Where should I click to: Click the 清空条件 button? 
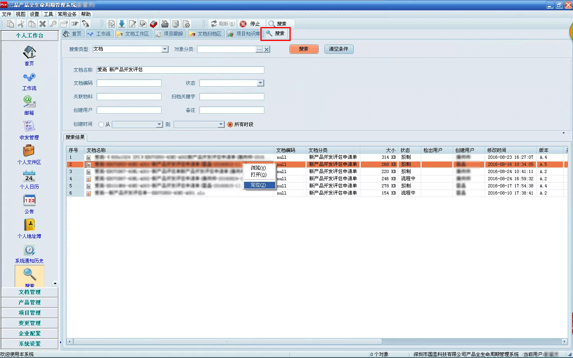pos(338,49)
